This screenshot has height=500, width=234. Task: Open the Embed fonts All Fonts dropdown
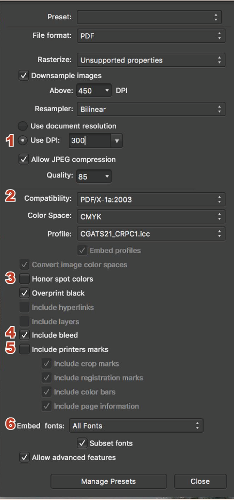pyautogui.click(x=136, y=426)
